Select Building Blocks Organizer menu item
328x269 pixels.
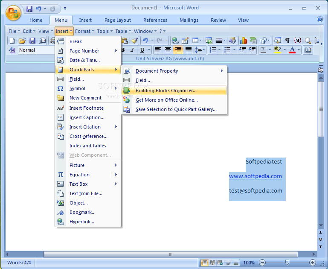pos(174,91)
